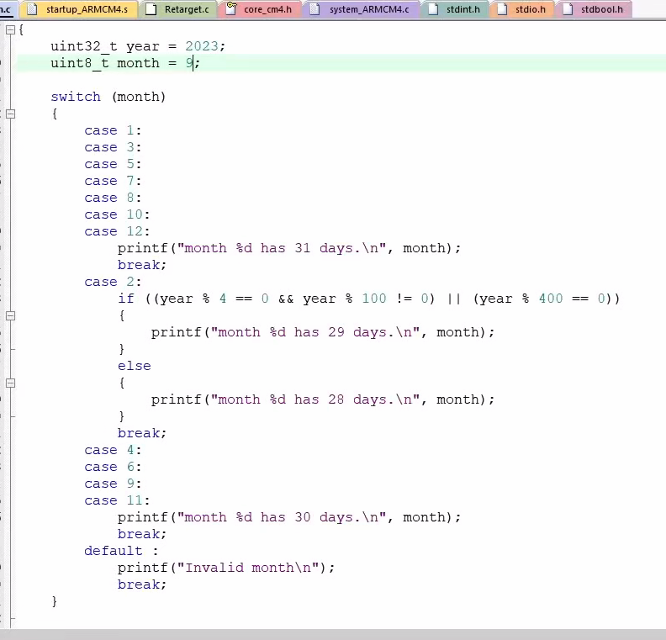
Task: Click the stdio.h file icon
Action: [x=502, y=9]
